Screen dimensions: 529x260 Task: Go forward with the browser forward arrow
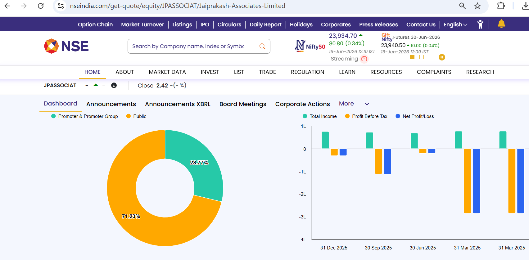tap(24, 6)
